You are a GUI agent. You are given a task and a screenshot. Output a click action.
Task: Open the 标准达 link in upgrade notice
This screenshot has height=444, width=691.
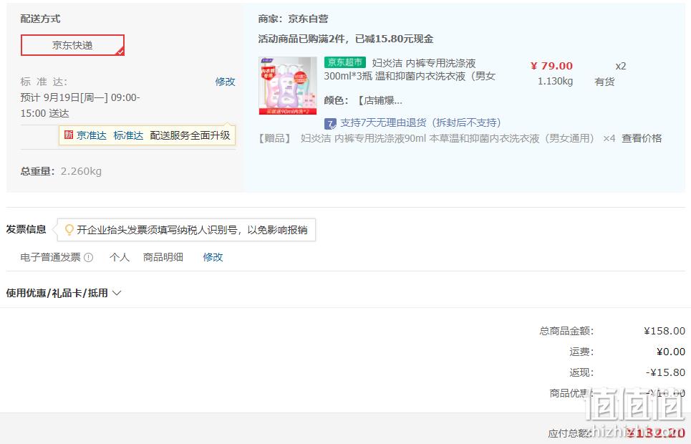coord(128,135)
